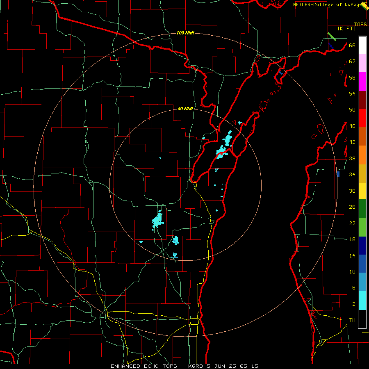The image size is (369, 369).
Task: Click the "22" legend value
Action: tap(352, 223)
